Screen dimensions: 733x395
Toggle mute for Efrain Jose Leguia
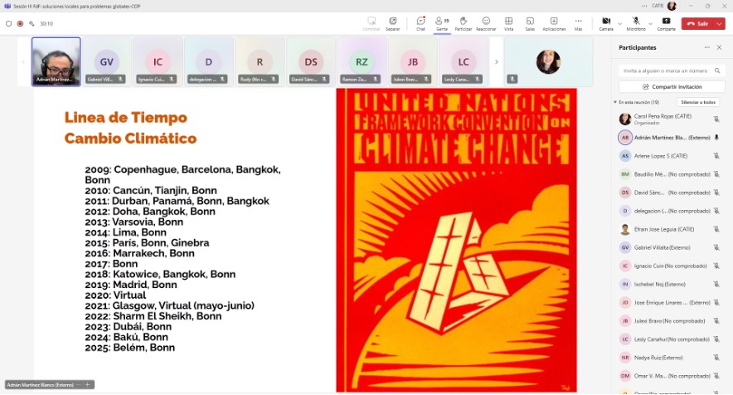716,229
